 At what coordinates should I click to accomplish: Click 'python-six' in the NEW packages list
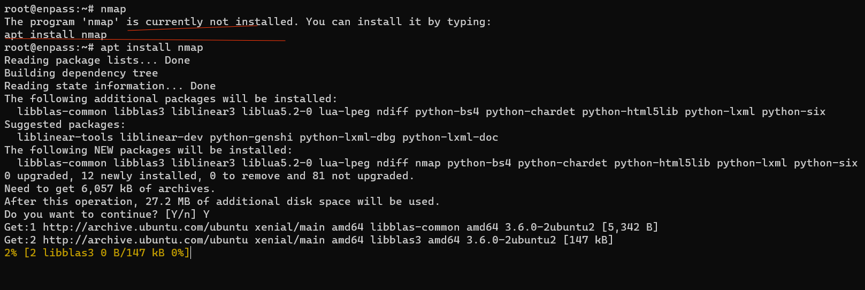825,163
